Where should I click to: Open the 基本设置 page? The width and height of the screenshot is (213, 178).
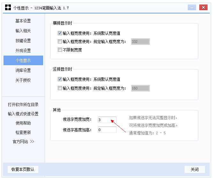[x=23, y=21]
